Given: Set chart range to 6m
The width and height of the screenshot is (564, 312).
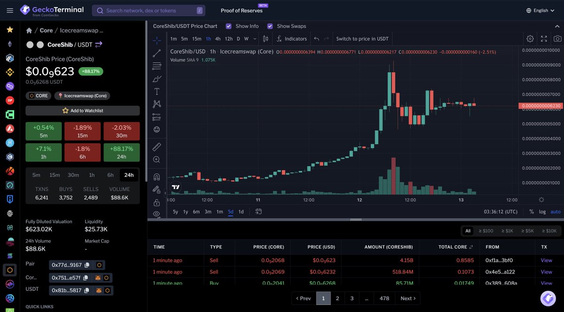Looking at the screenshot, I should pyautogui.click(x=196, y=211).
